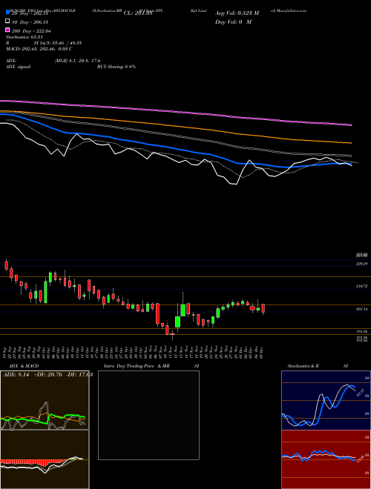Click 'ADX: 8.14 +DY: 20.76 -DY: 17.63' readout
Viewport: 371px width, 489px height.
[47, 375]
